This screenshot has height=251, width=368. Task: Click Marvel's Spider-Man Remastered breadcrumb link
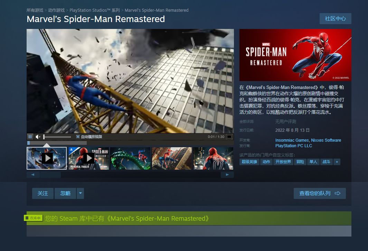click(x=157, y=10)
